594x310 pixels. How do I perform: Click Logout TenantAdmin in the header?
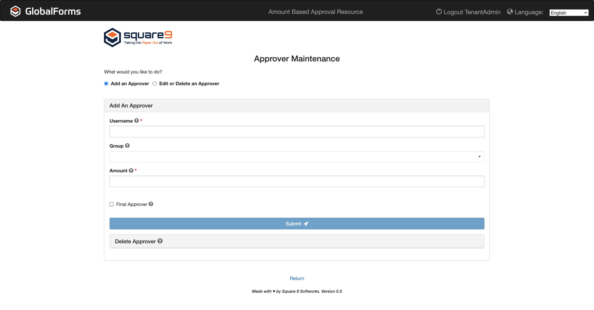coord(472,12)
